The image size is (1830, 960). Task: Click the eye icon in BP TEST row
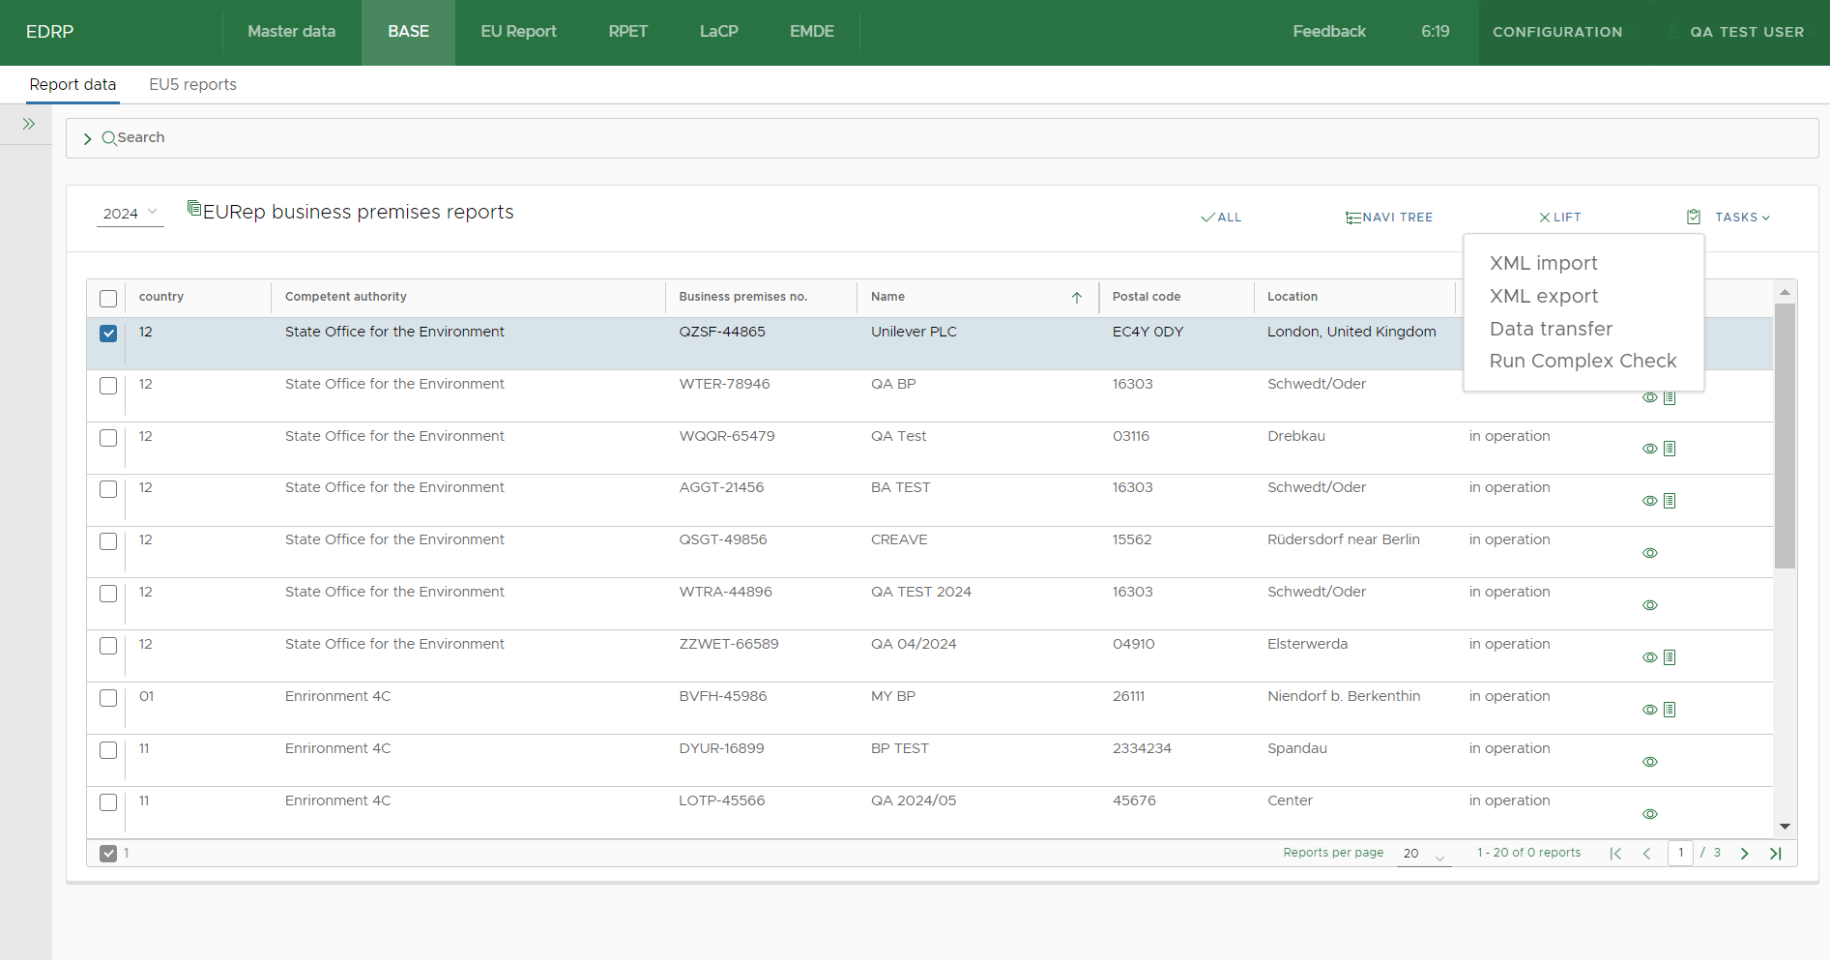click(1650, 762)
